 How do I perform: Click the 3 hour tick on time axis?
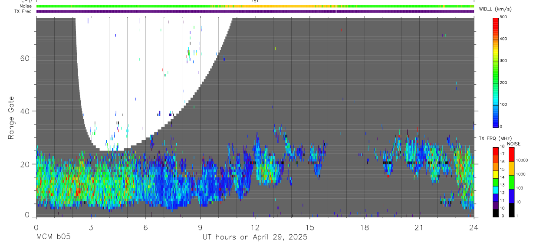tap(90, 227)
